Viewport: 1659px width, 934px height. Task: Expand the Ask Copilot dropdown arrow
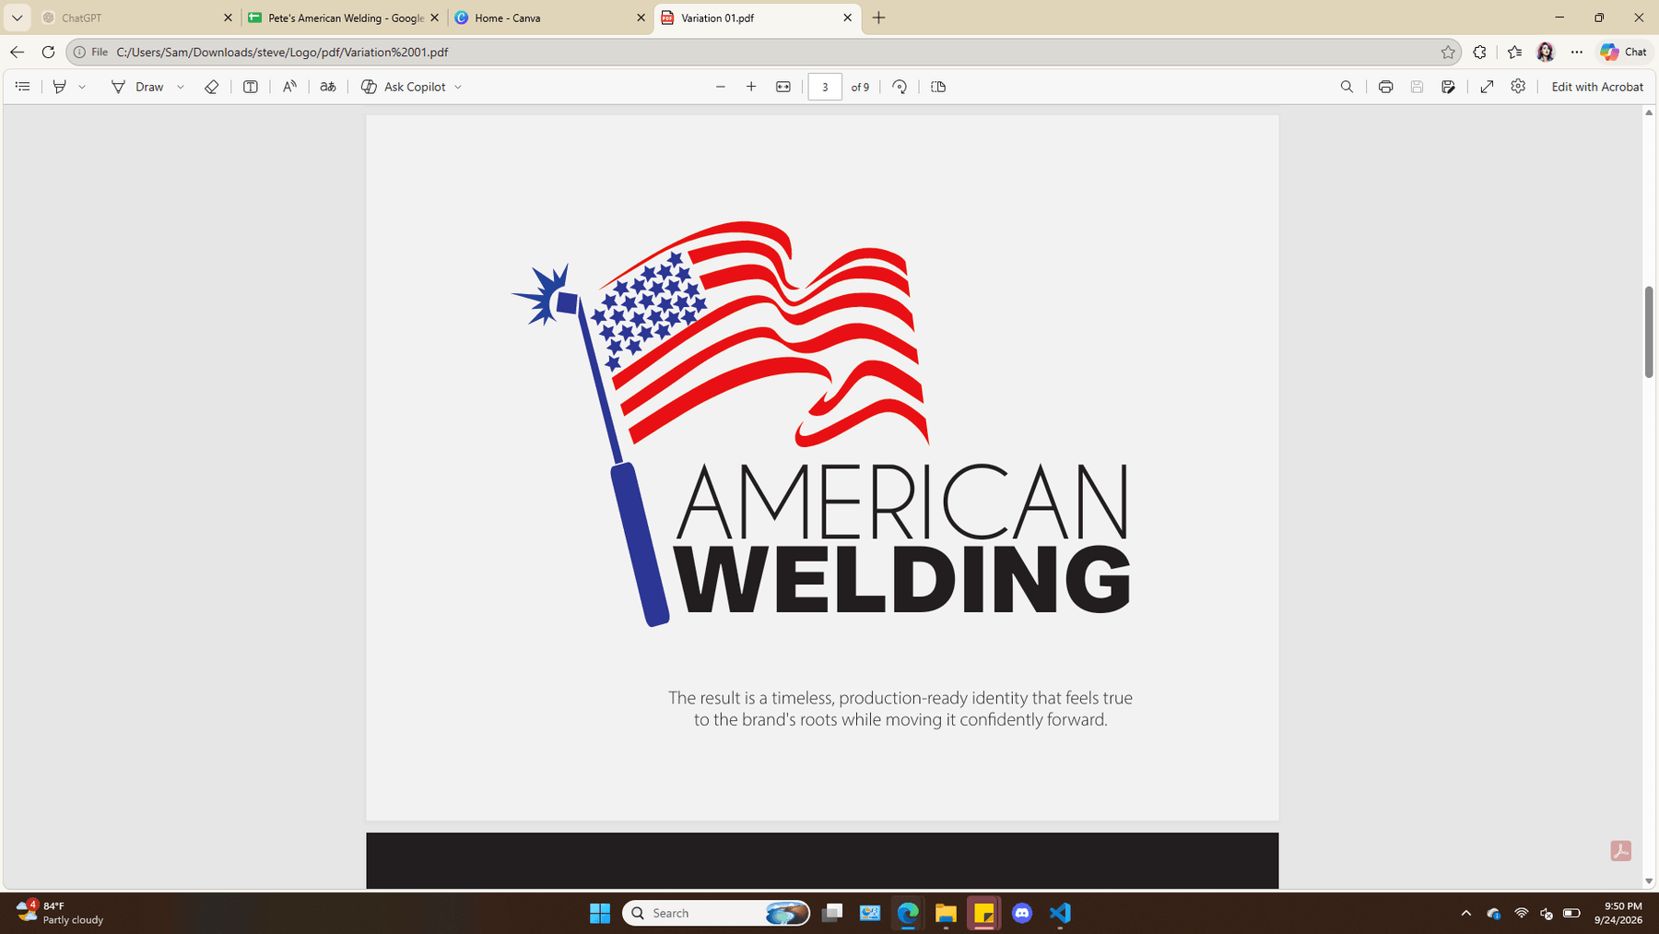(458, 87)
